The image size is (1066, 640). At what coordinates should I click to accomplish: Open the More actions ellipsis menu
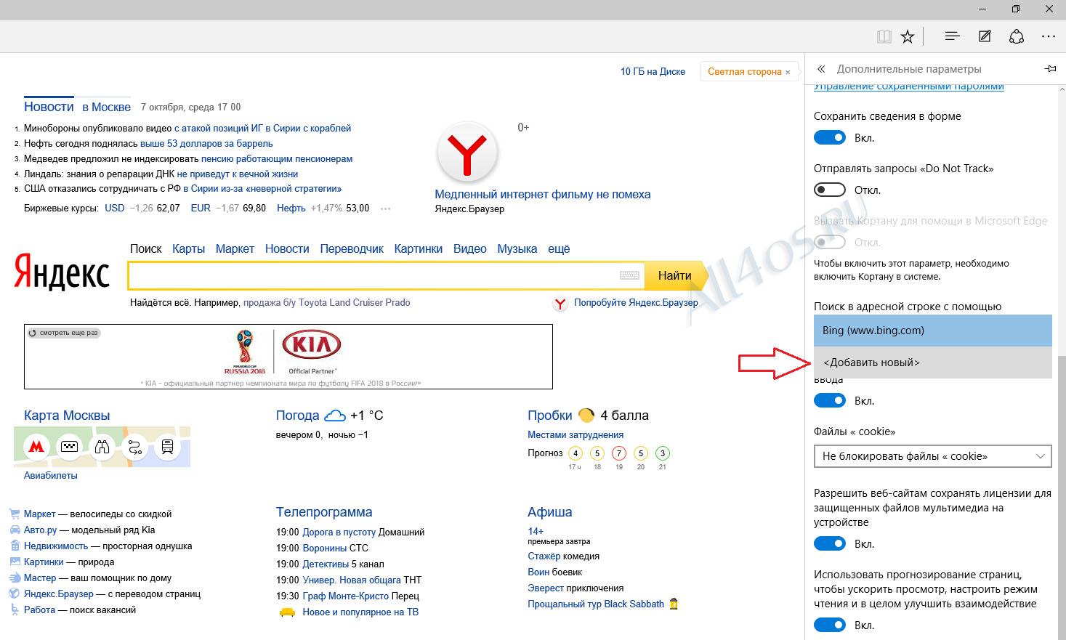[x=1049, y=36]
